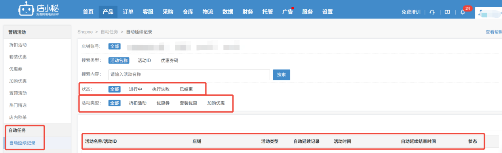Click the 店铺 column header

point(197,141)
